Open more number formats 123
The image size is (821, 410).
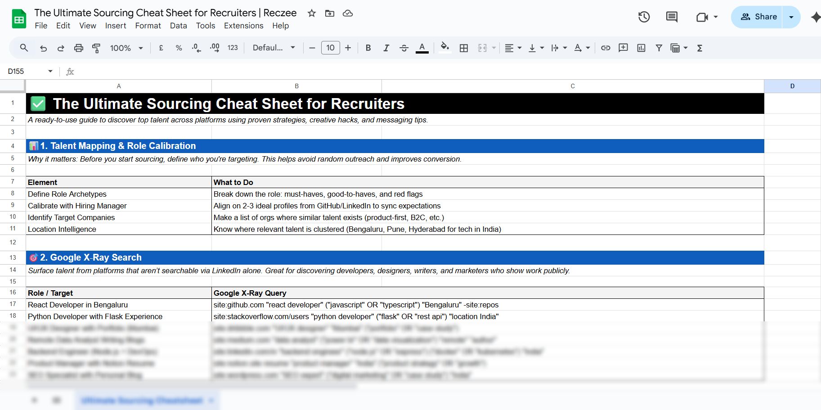tap(233, 48)
